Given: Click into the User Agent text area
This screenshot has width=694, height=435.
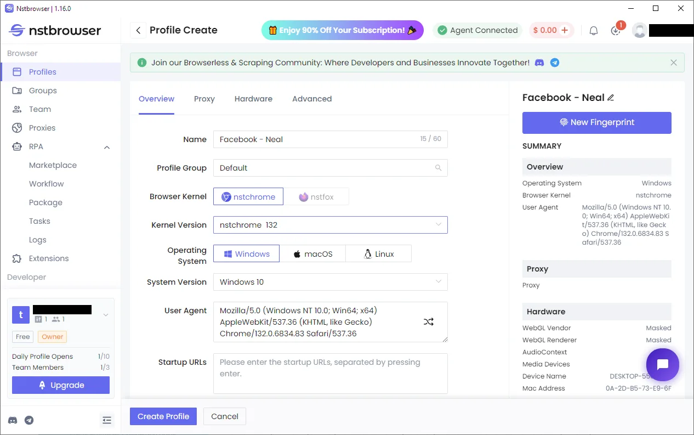Looking at the screenshot, I should (x=331, y=322).
